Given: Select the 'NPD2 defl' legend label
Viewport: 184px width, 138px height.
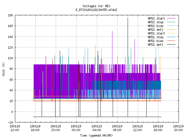Looking at the screenshot, I should tap(156, 30).
